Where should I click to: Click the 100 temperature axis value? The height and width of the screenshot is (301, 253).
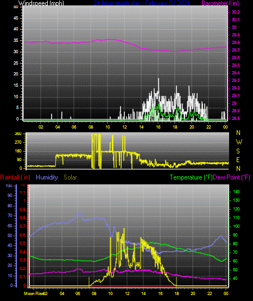pyautogui.click(x=236, y=226)
